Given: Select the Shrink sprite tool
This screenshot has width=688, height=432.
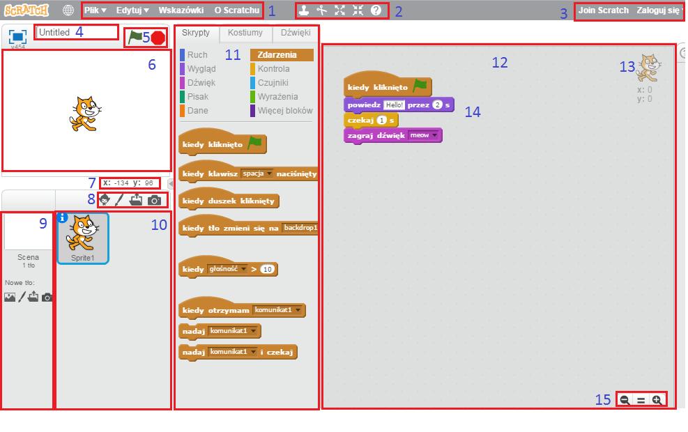Looking at the screenshot, I should click(x=358, y=10).
